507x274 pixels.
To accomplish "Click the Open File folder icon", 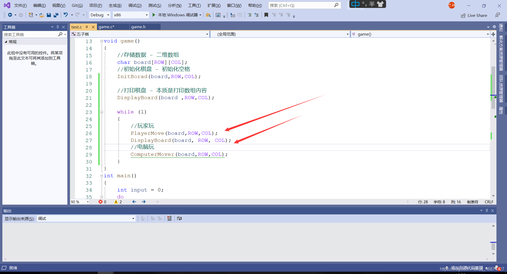I will click(x=41, y=15).
